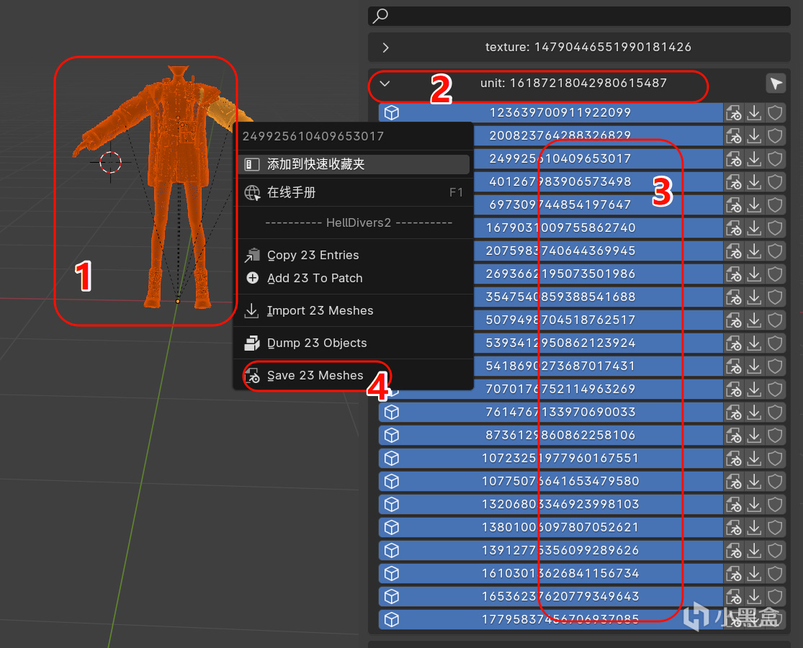Click the import arrow icon for row 249925610409653017
The height and width of the screenshot is (648, 803).
click(x=754, y=158)
